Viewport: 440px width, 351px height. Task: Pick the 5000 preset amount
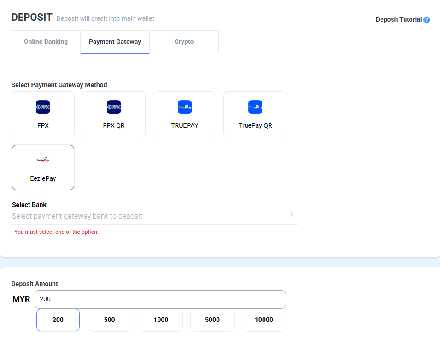(x=212, y=320)
